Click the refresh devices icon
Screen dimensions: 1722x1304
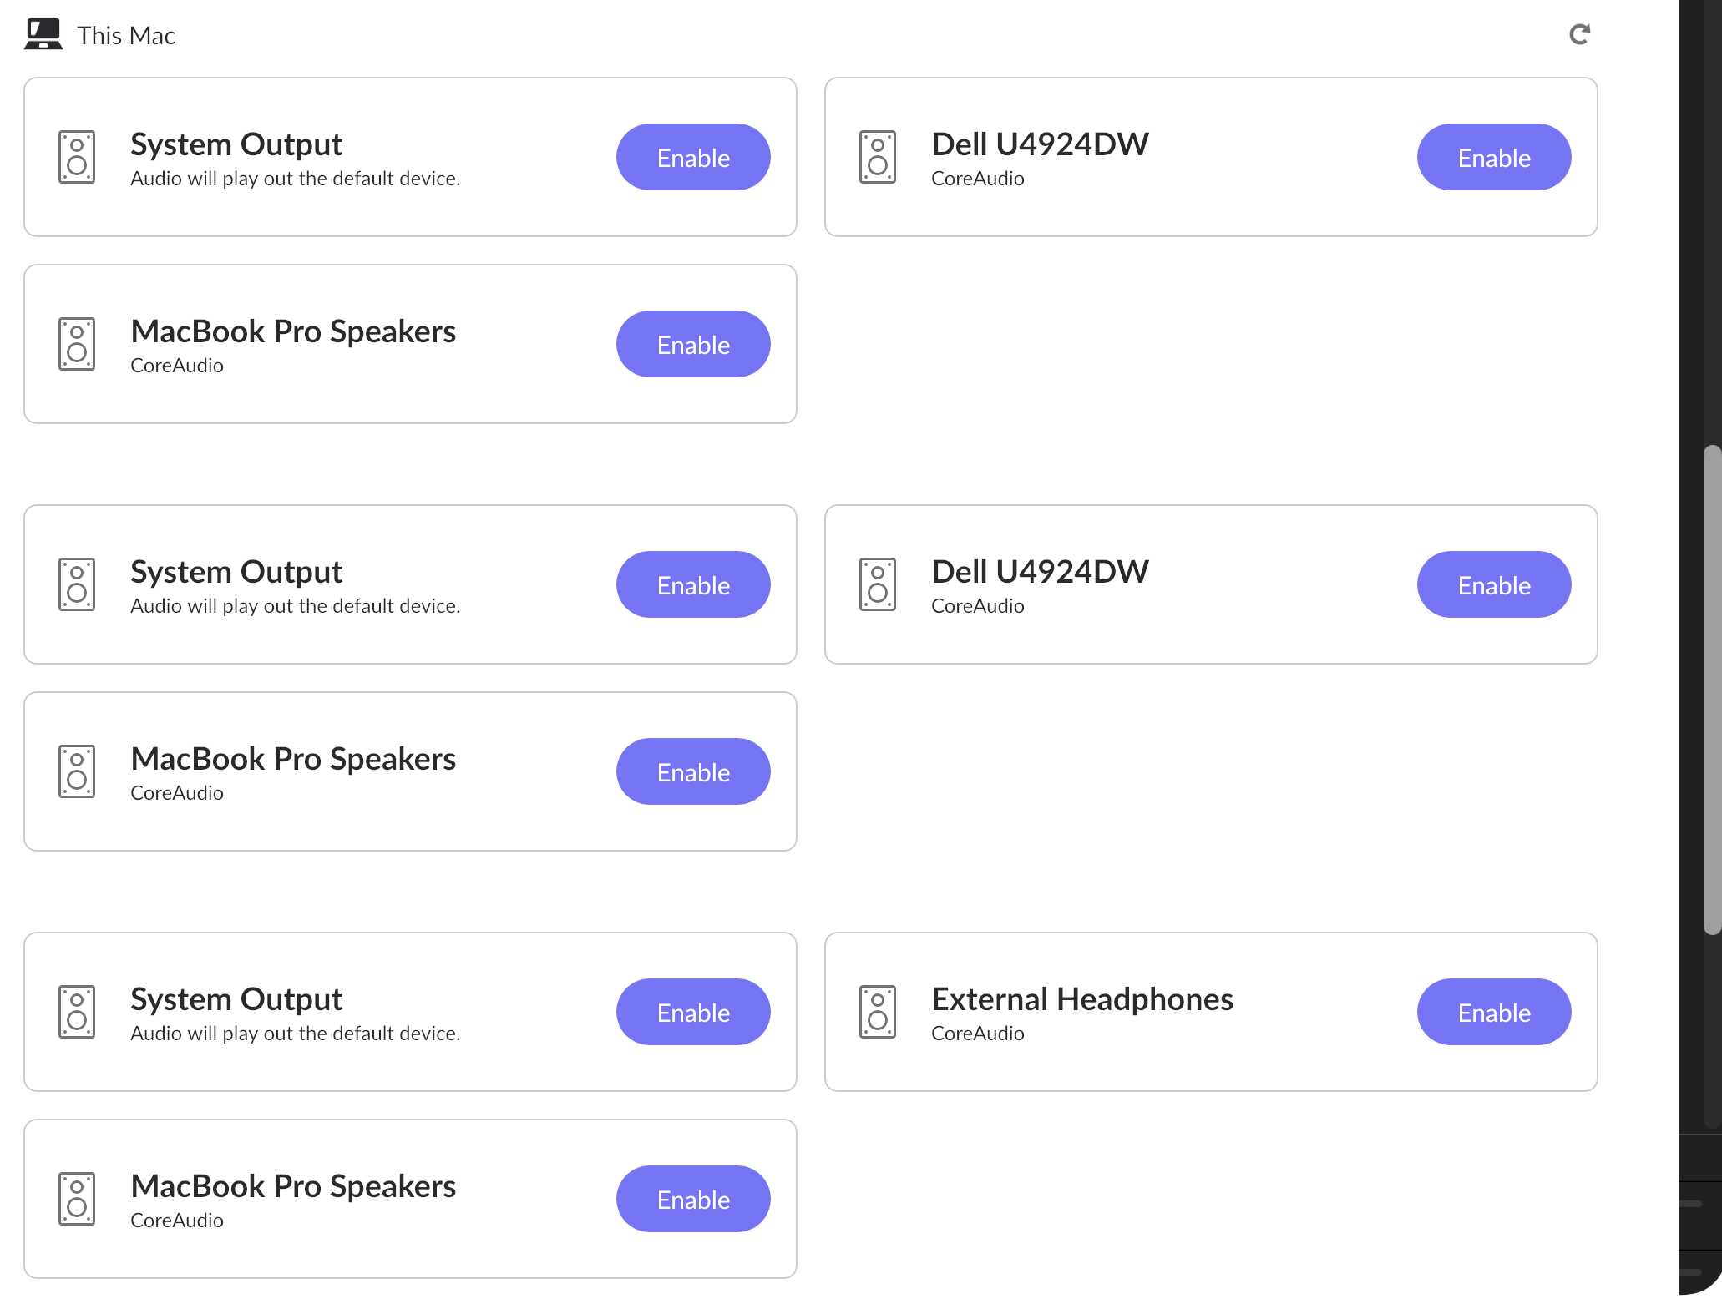(1579, 34)
